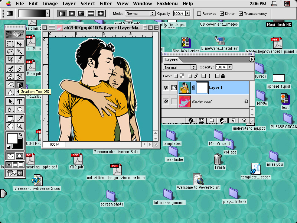The image size is (297, 223).
Task: Reset default foreground and background colors
Action: 9,146
